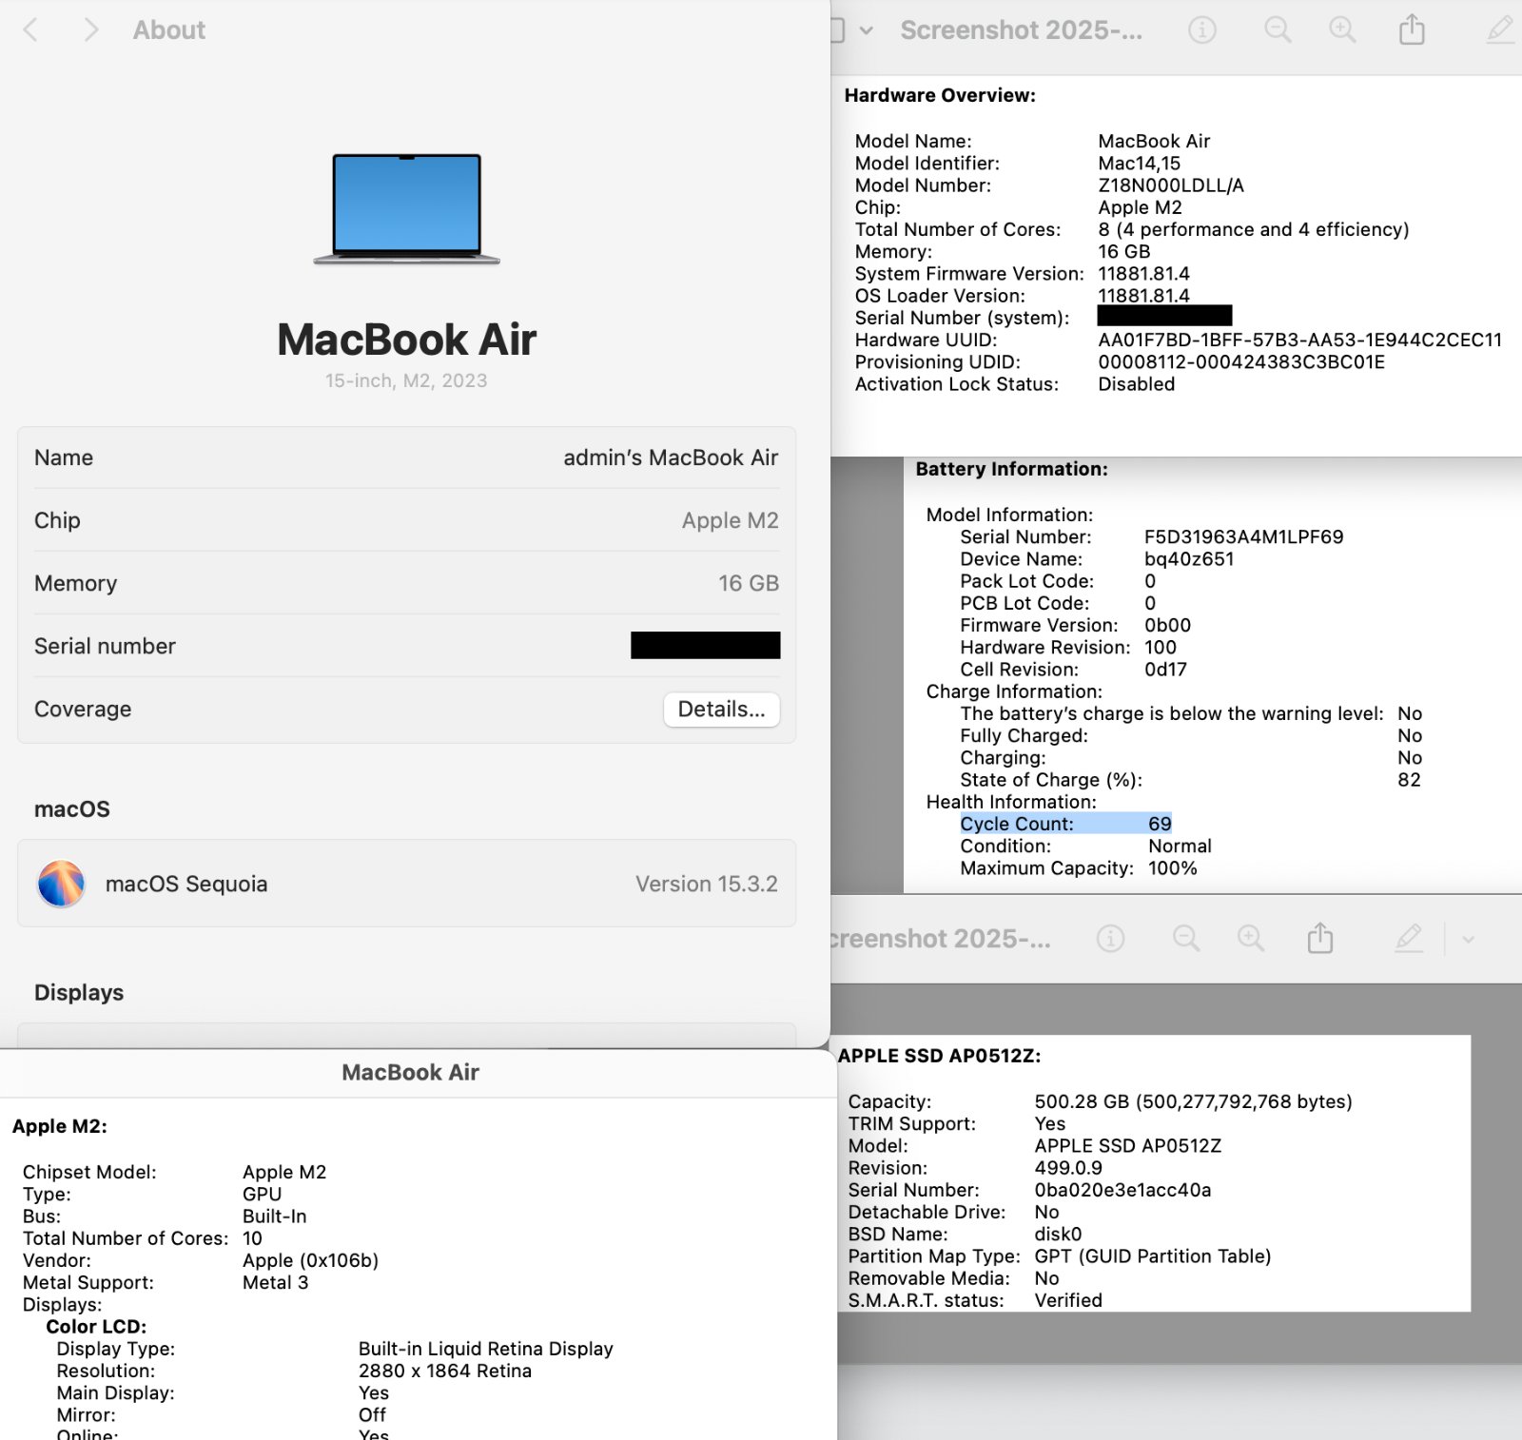
Task: Click the 15-inch, M2, 2023 subtitle
Action: tap(406, 380)
